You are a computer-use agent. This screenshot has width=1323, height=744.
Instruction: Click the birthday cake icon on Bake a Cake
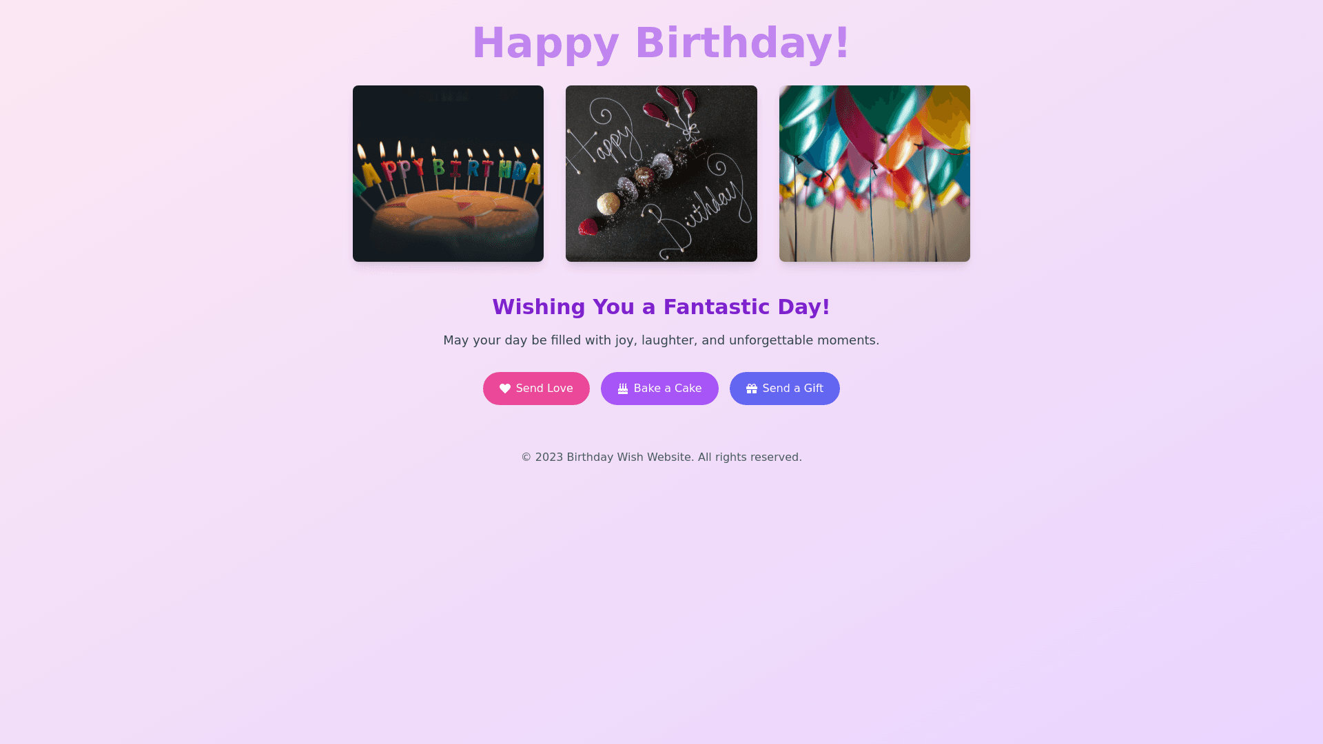(623, 389)
